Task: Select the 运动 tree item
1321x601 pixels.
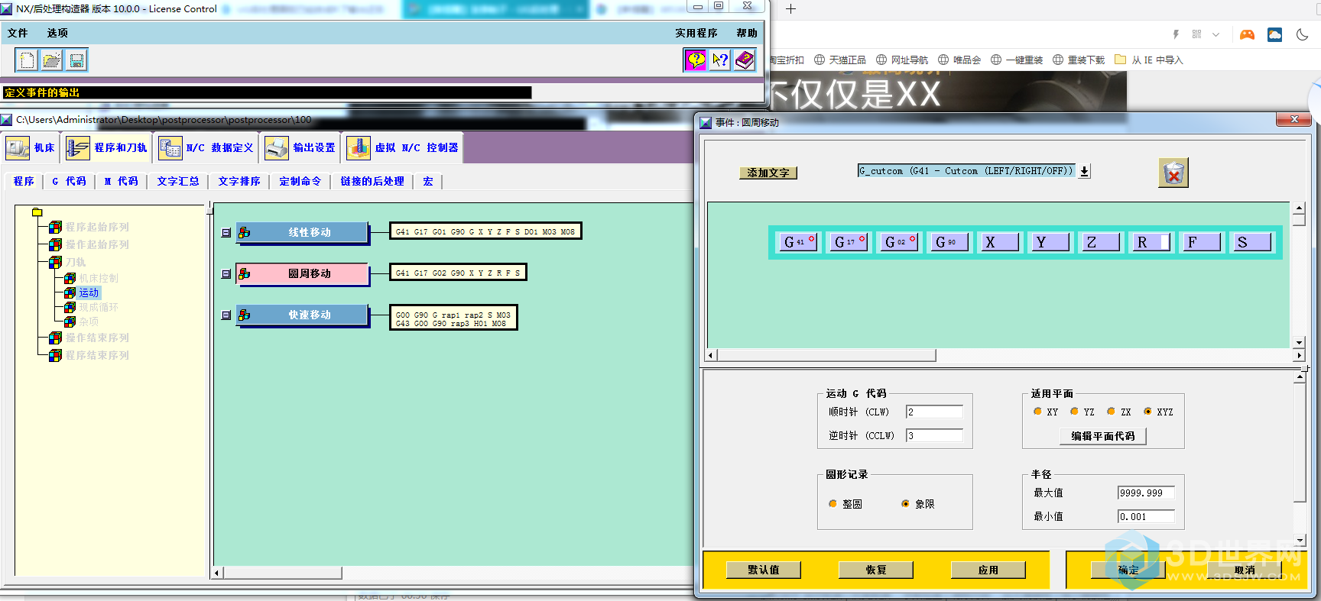Action: pyautogui.click(x=89, y=292)
